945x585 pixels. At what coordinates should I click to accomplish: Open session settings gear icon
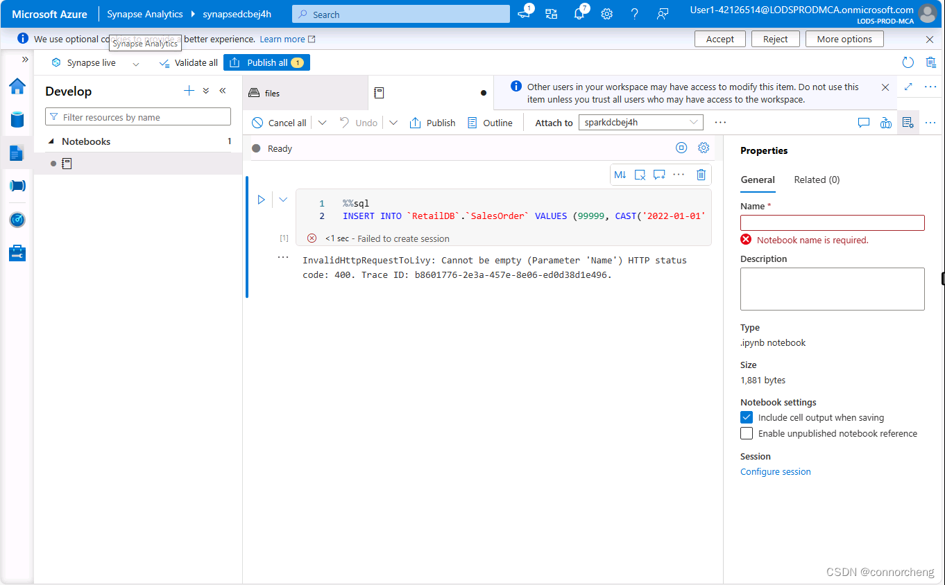coord(704,148)
